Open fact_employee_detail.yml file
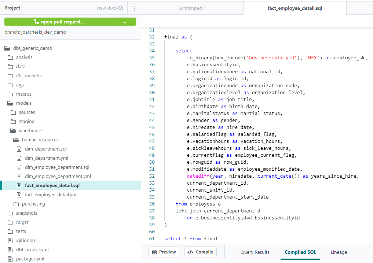Viewport: 373px width, 263px height. [x=51, y=195]
